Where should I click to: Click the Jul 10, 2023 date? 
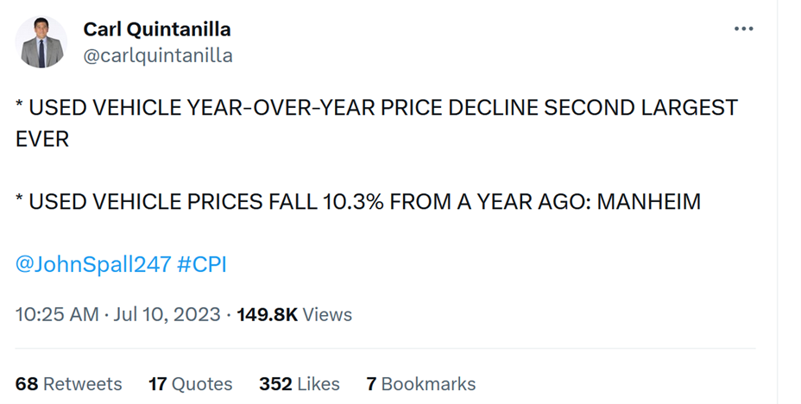167,314
